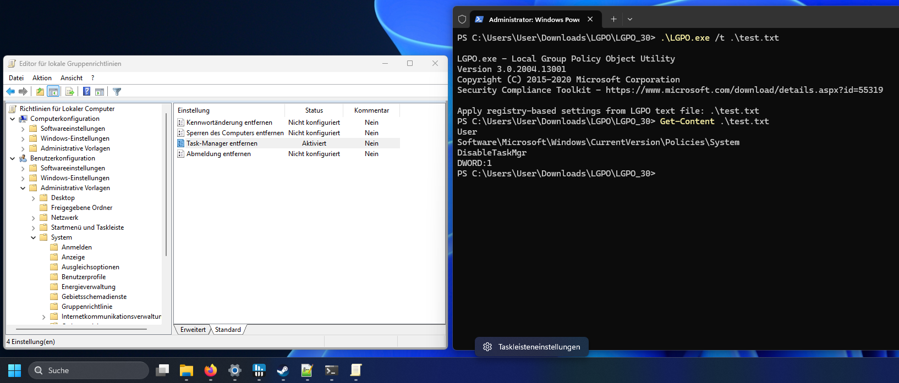Switch to the Standard tab

tap(228, 330)
